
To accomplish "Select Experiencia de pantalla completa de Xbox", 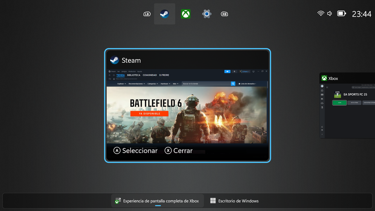I will 157,201.
